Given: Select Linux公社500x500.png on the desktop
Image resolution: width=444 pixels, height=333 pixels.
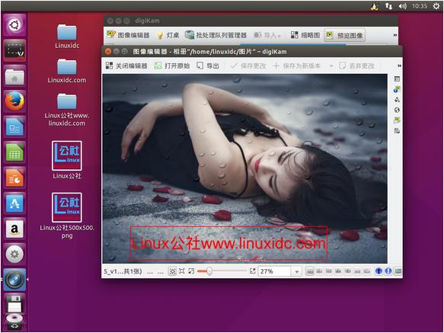Looking at the screenshot, I should tap(67, 216).
